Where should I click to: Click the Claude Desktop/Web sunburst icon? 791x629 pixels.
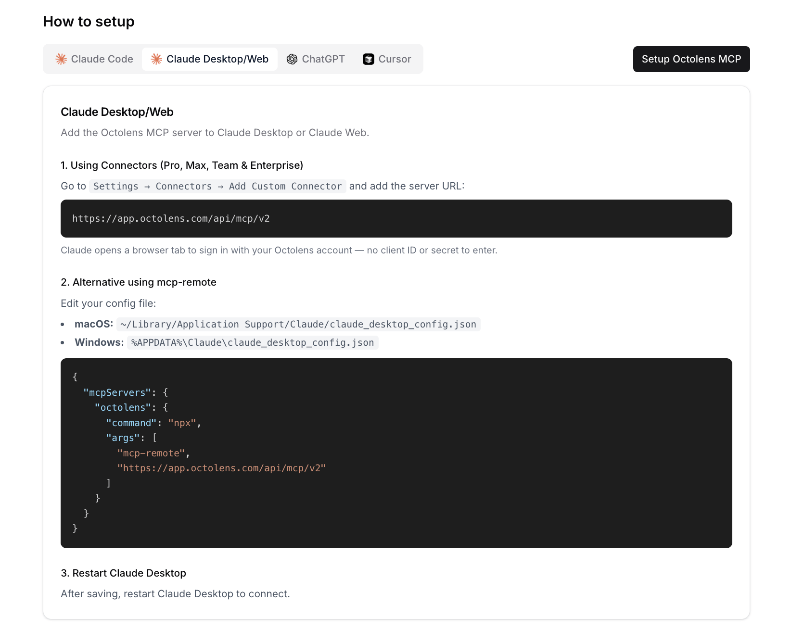point(156,59)
